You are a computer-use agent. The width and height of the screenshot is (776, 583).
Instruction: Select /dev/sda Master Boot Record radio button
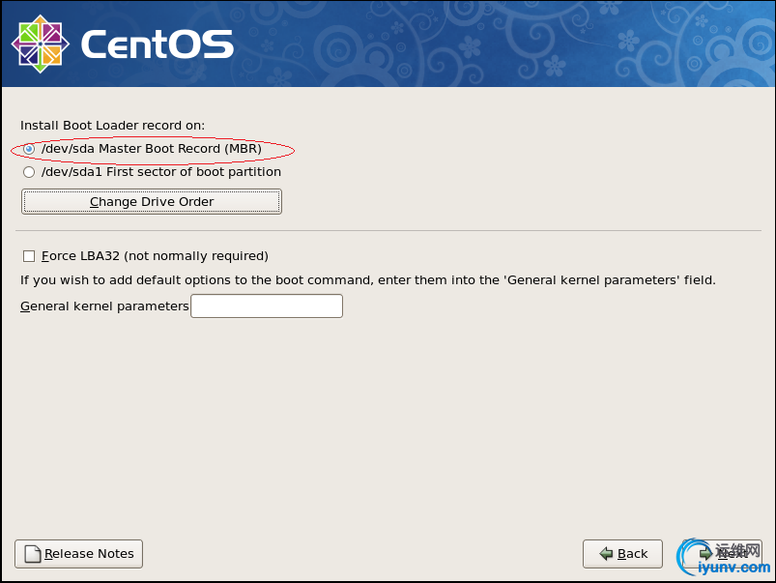[29, 149]
